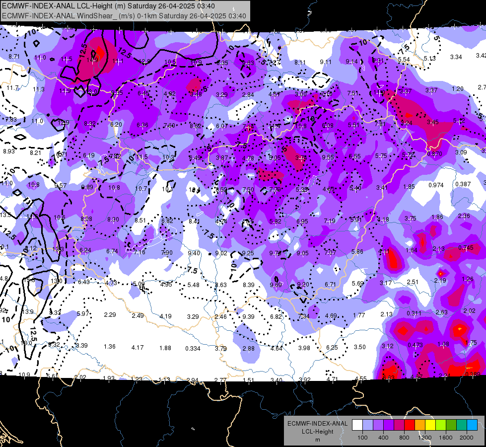This screenshot has height=447, width=486.
Task: Click the legend label '1200'
Action: click(x=425, y=438)
